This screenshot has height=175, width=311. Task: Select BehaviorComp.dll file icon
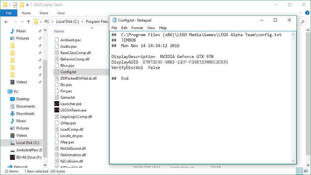point(57,59)
